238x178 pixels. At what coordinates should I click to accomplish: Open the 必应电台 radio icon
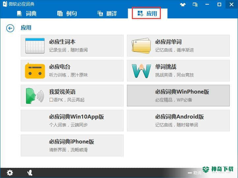pyautogui.click(x=35, y=71)
